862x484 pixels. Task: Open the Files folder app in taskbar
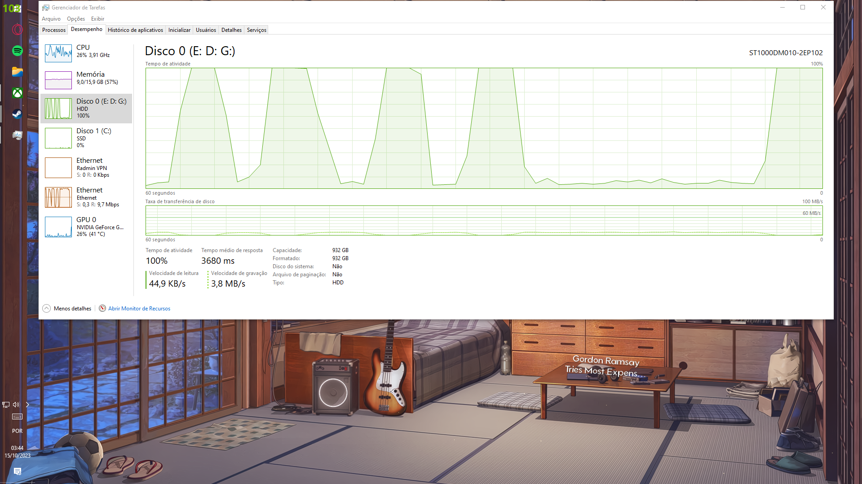[17, 72]
